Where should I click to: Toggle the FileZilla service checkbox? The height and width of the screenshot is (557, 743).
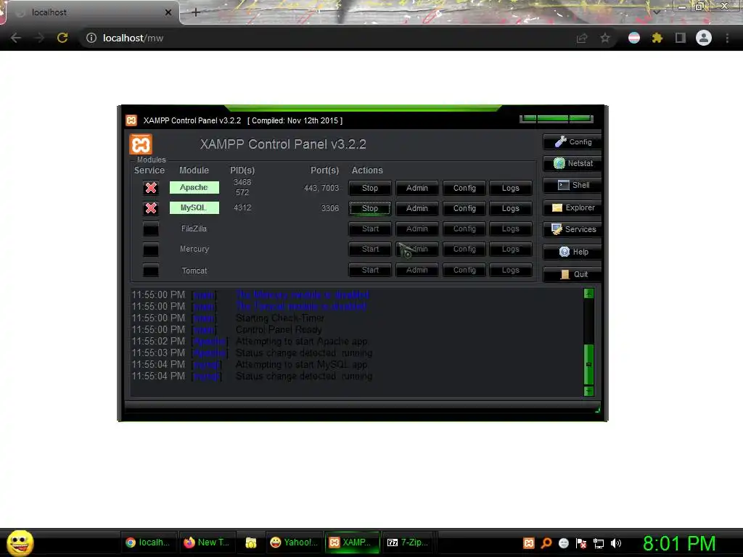point(151,228)
